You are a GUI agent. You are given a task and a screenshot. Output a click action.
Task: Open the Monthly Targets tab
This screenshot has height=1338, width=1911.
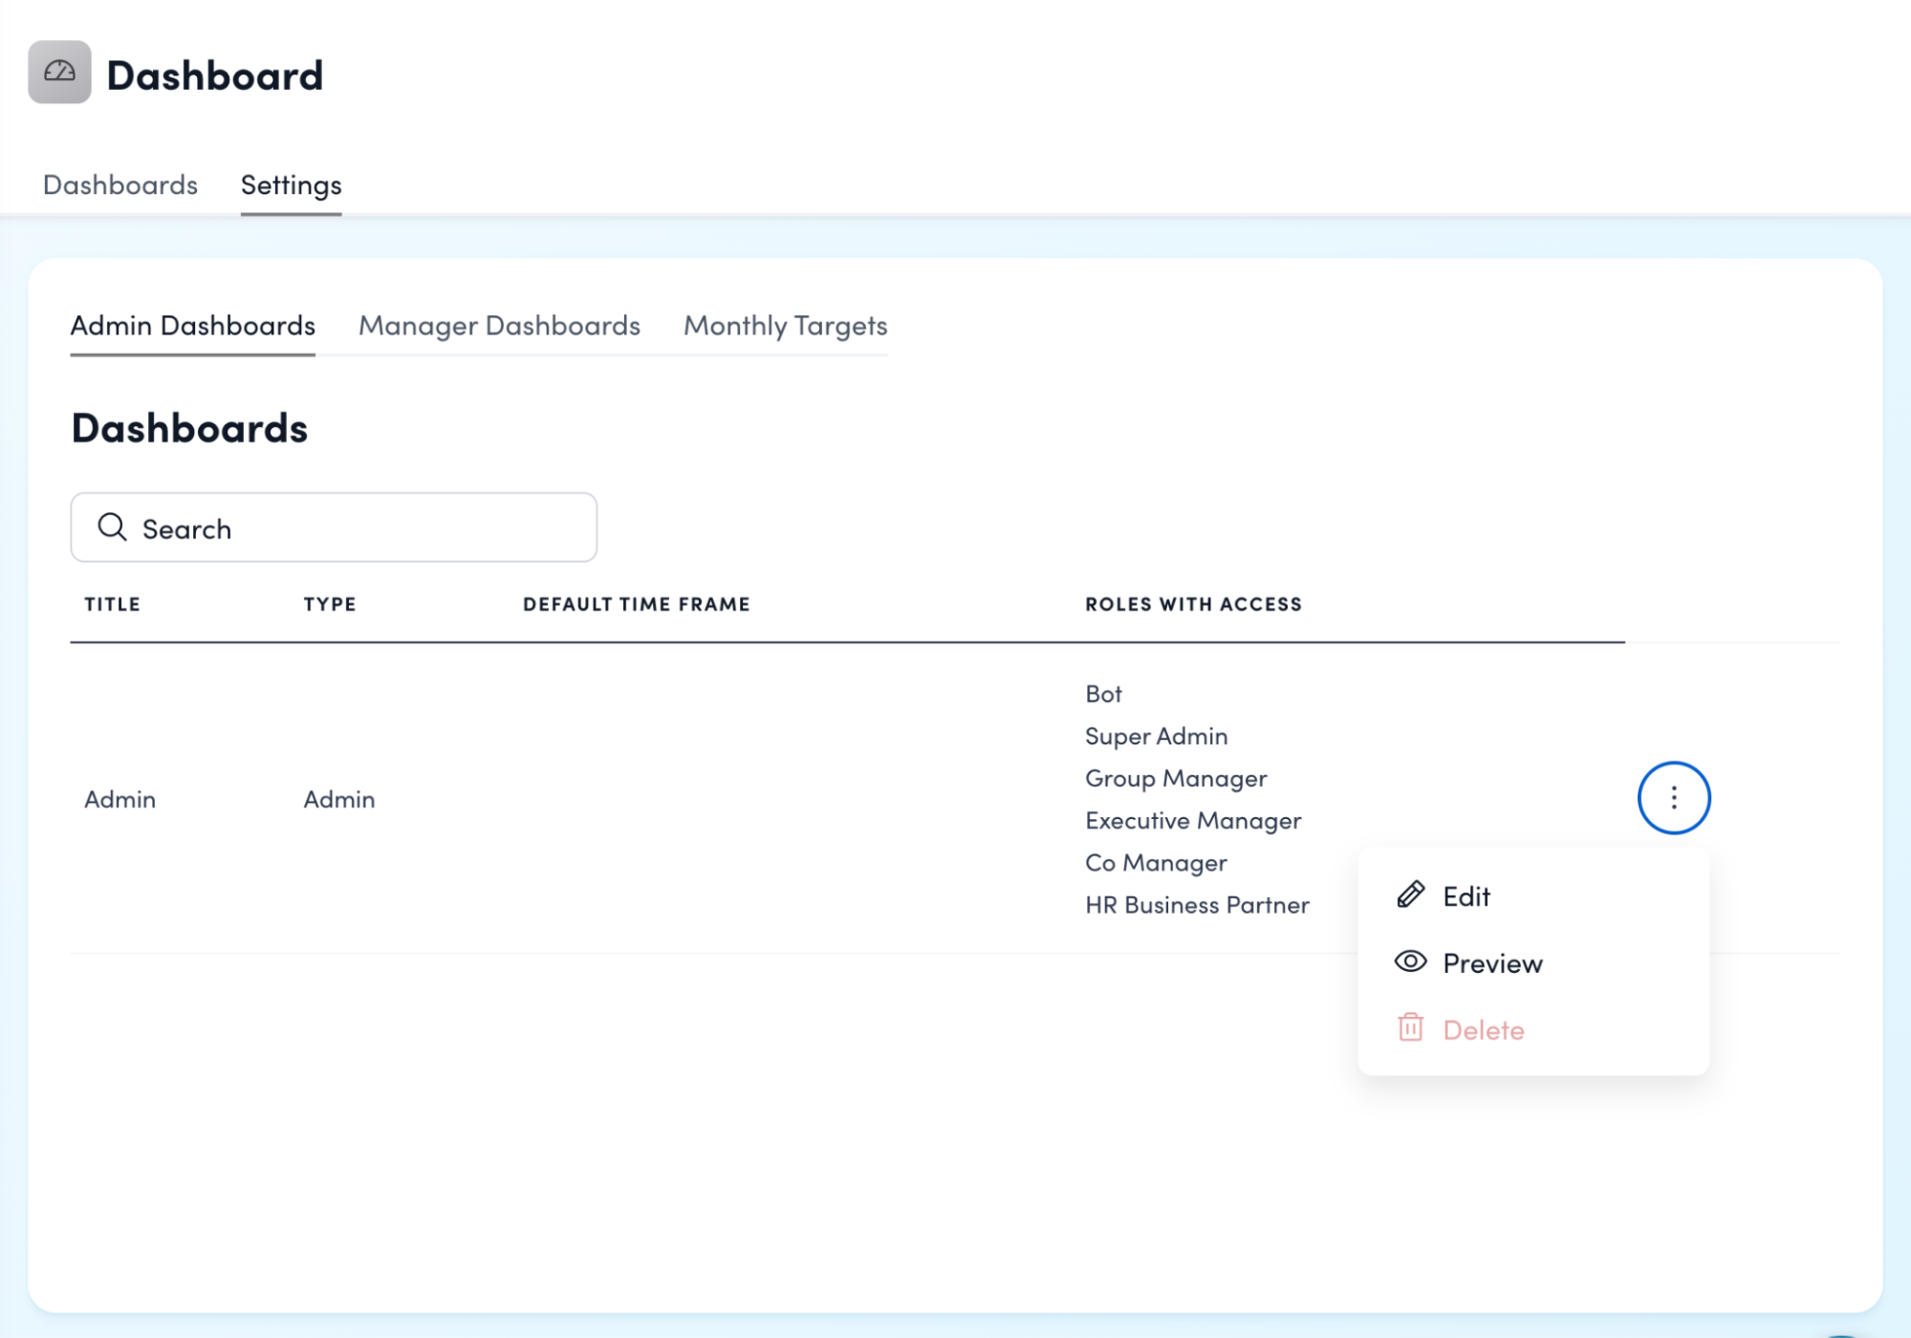(x=784, y=326)
